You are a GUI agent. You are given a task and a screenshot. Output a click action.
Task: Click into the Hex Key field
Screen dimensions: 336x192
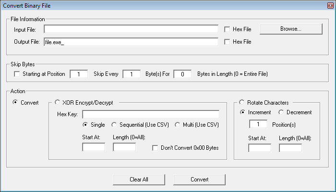point(151,114)
